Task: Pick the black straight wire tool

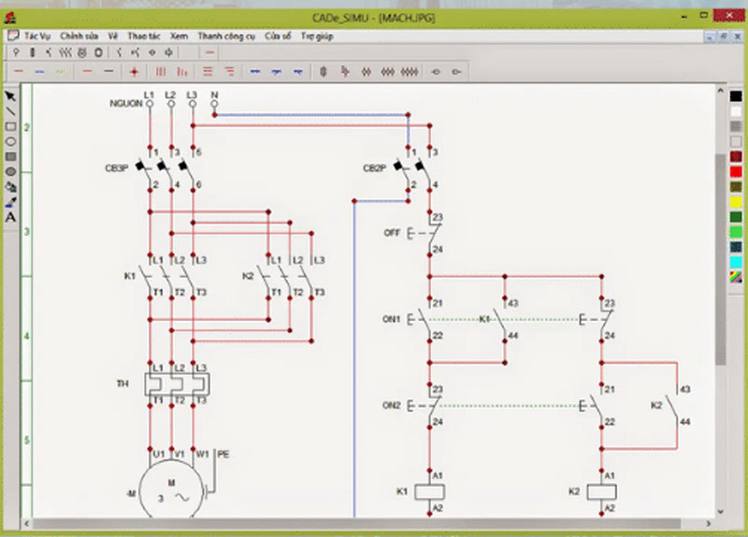Action: tap(108, 72)
